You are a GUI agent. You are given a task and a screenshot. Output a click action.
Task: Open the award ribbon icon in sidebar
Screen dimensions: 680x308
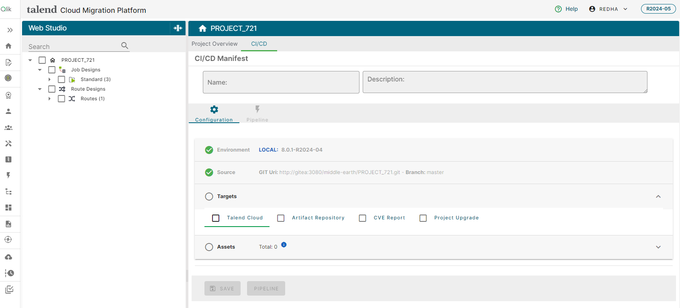point(8,95)
